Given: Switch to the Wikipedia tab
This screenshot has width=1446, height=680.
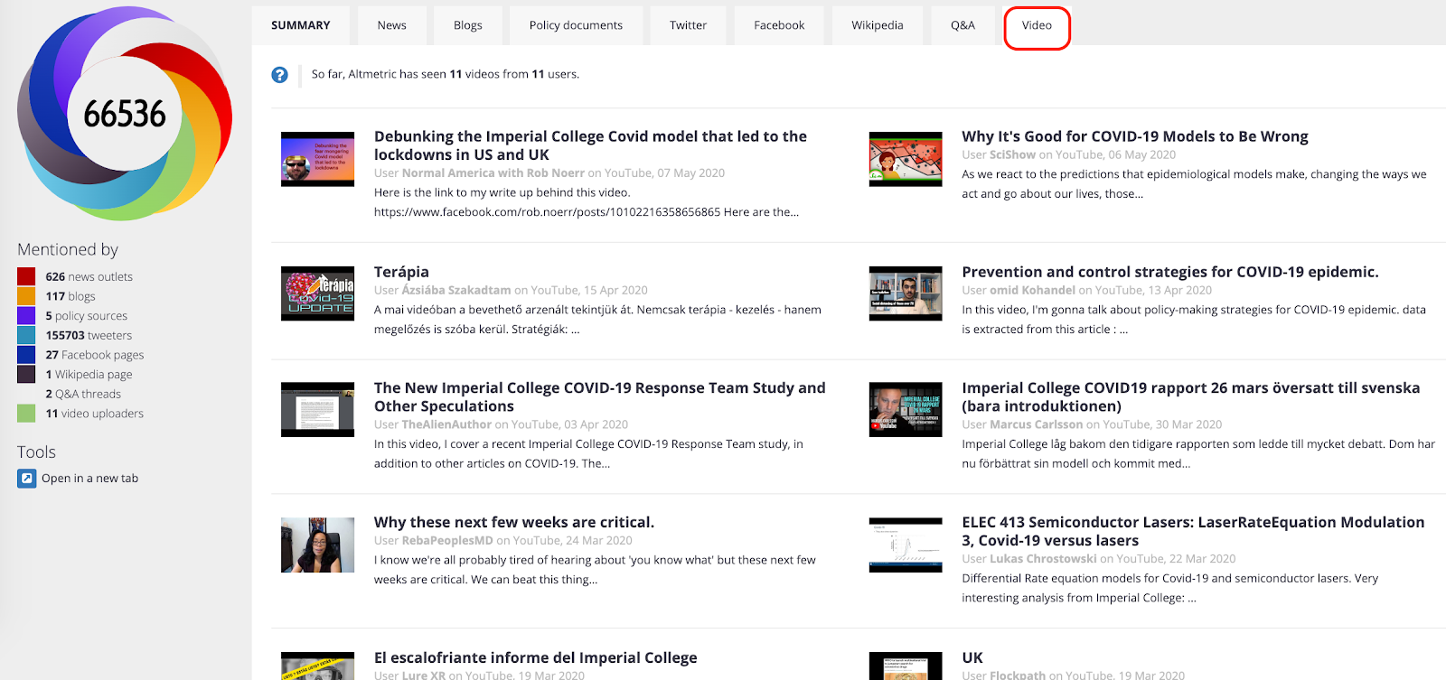Looking at the screenshot, I should [877, 25].
